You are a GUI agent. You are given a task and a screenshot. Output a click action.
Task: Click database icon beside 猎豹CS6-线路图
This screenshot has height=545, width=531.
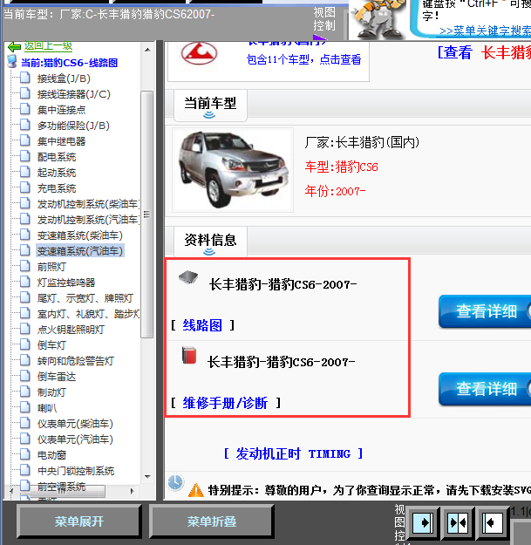pyautogui.click(x=12, y=62)
